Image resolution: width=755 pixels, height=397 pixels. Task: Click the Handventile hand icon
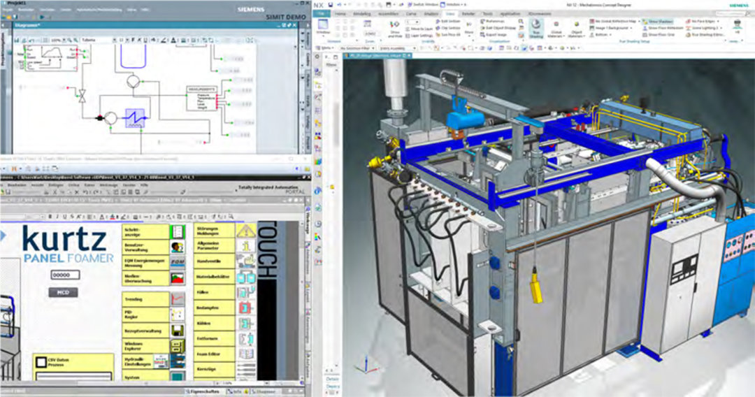(246, 261)
